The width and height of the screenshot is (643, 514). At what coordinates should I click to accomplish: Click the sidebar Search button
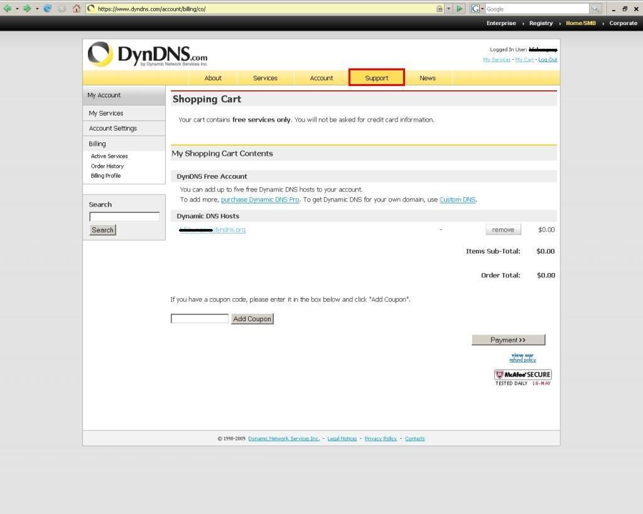coord(102,230)
